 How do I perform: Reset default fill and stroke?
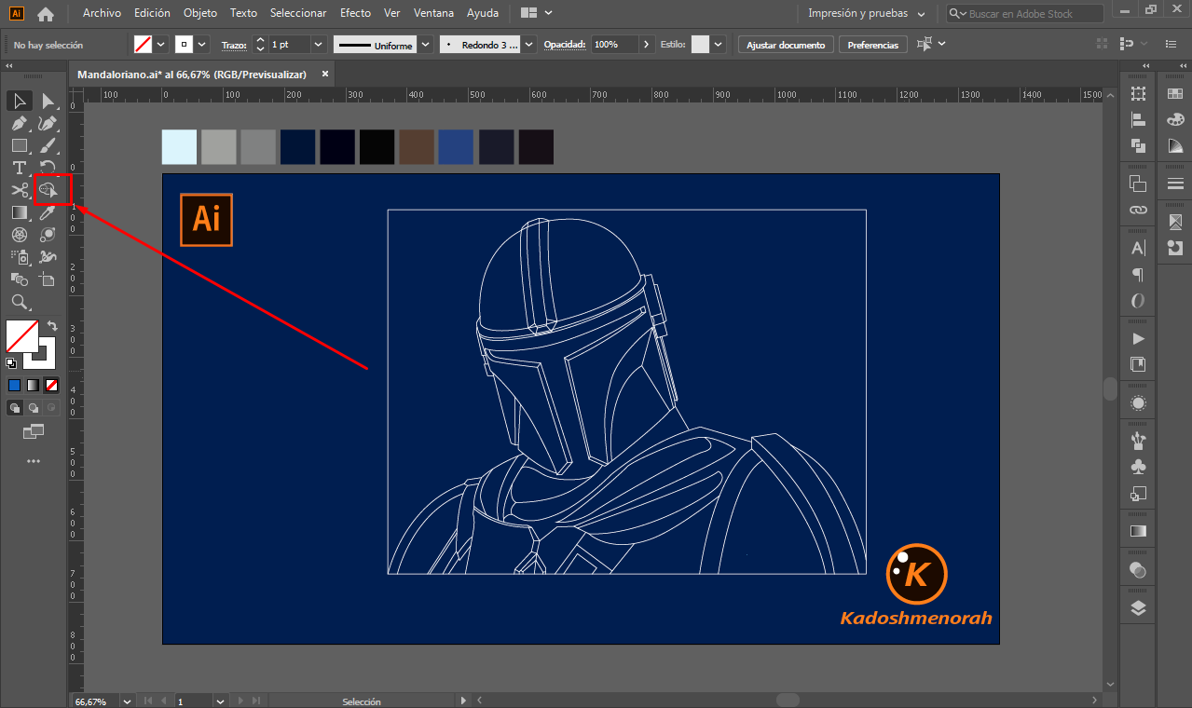tap(11, 362)
